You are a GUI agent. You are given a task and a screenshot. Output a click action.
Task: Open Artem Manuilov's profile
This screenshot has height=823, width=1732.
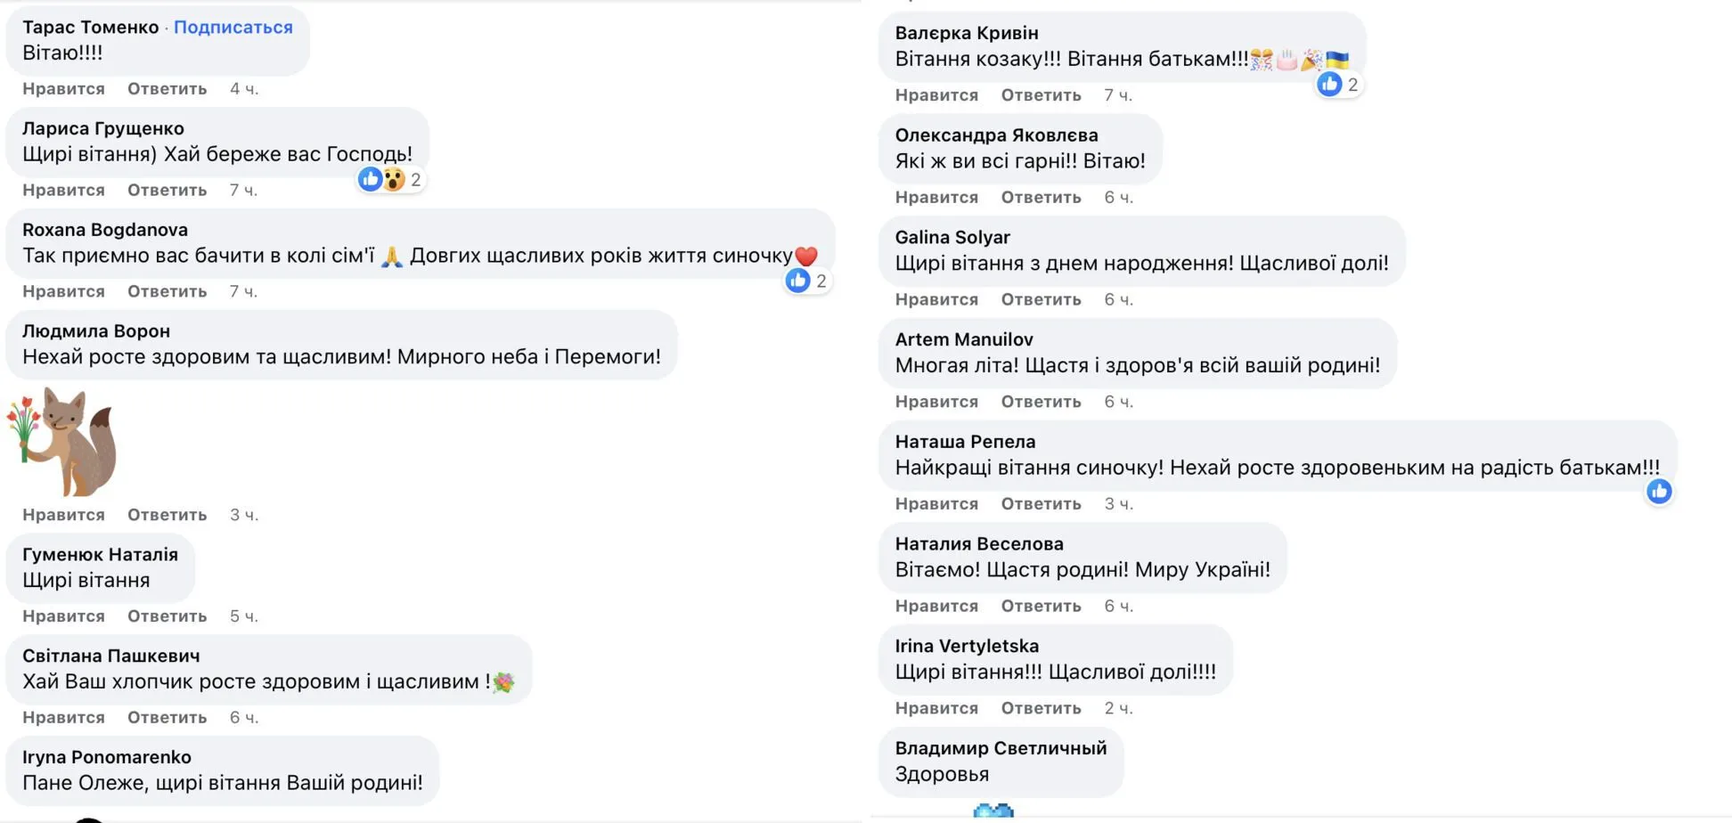click(x=964, y=339)
